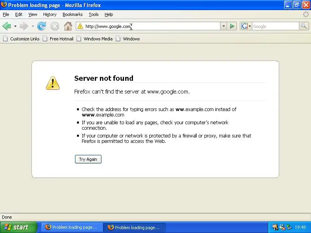This screenshot has height=233, width=311.
Task: Restore down the Firefox window
Action: (297, 5)
